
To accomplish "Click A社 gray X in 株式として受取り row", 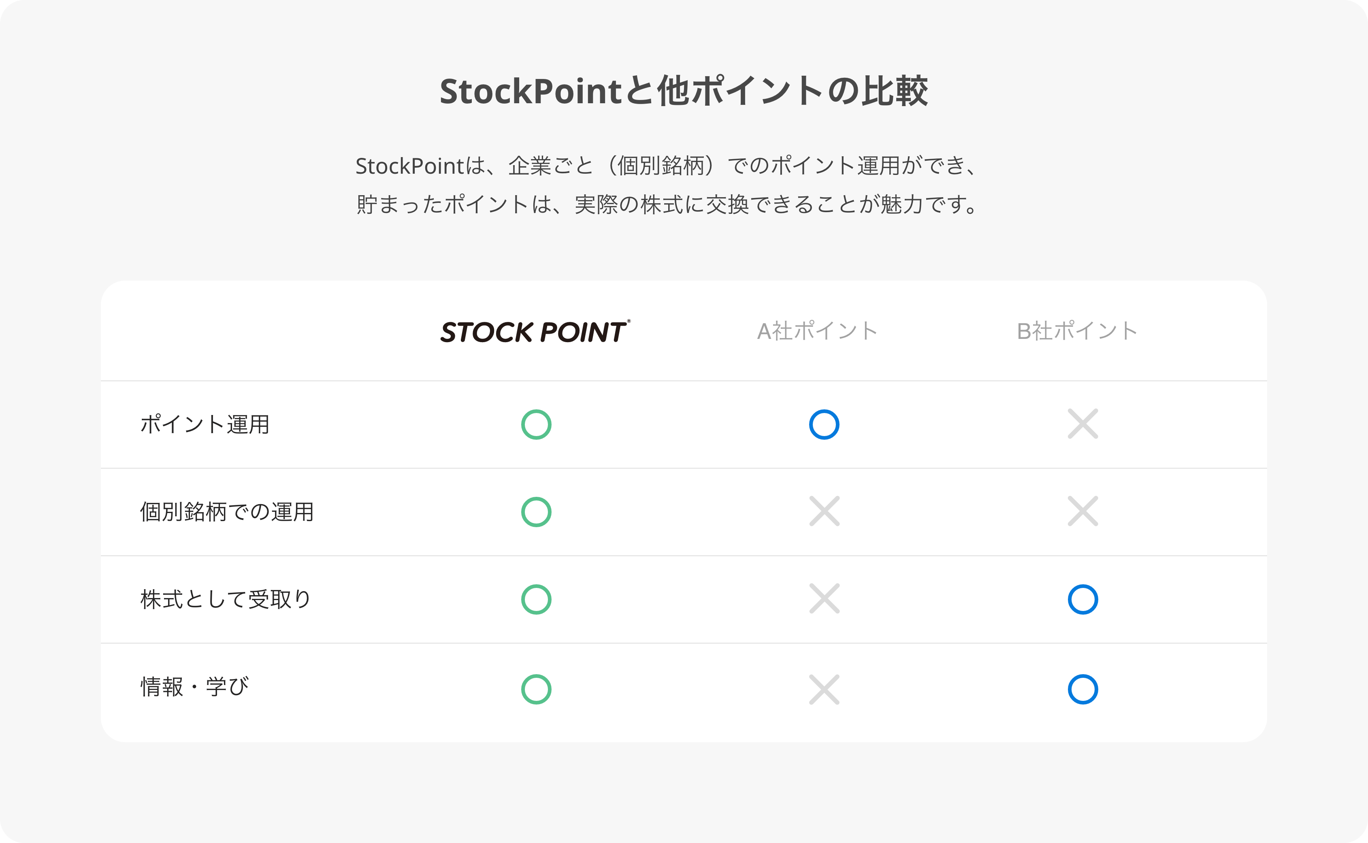I will tap(824, 599).
